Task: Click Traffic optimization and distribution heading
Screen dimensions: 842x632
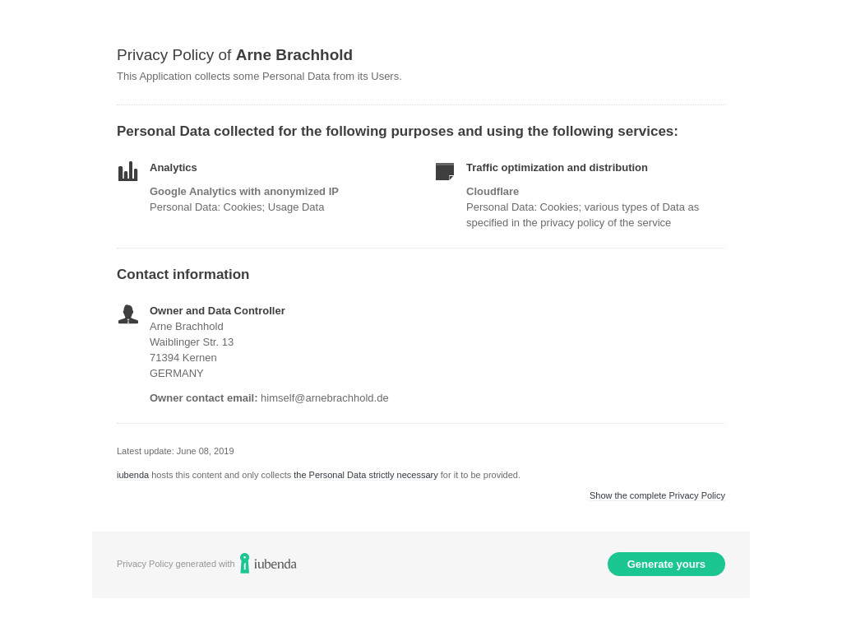Action: coord(557,168)
